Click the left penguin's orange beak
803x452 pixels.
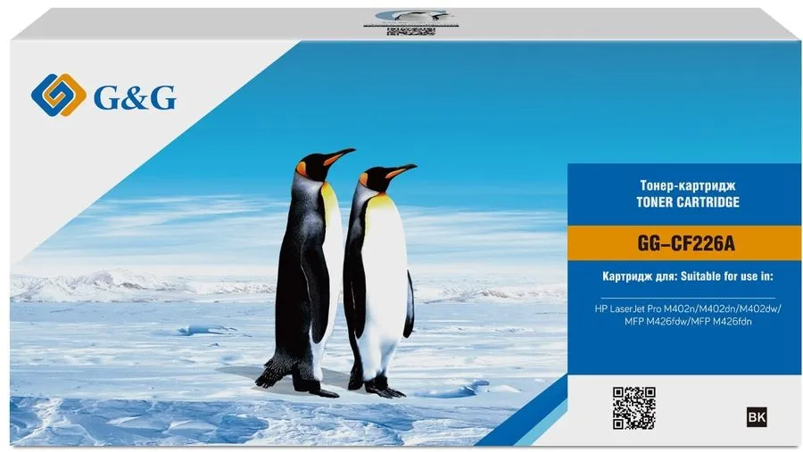point(340,156)
